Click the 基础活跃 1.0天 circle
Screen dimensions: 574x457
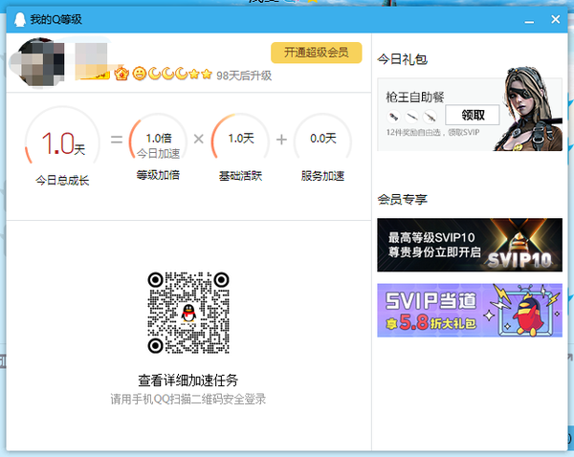click(240, 141)
